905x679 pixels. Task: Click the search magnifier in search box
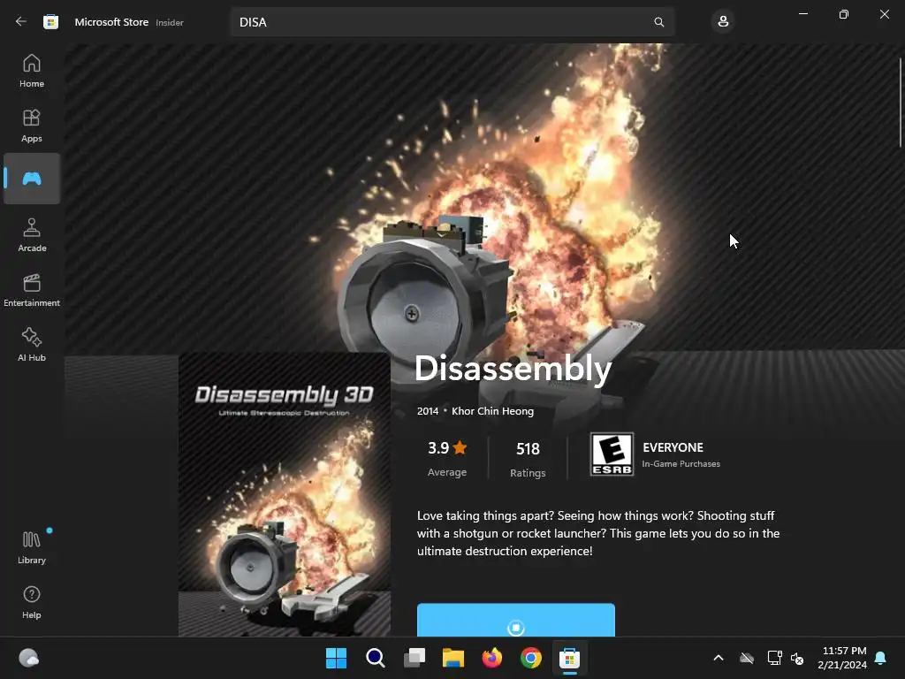pos(658,22)
